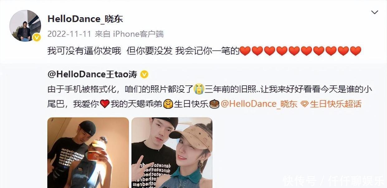Open HelloDance_晓东 profile avatar
The image size is (387, 188).
(x=25, y=26)
